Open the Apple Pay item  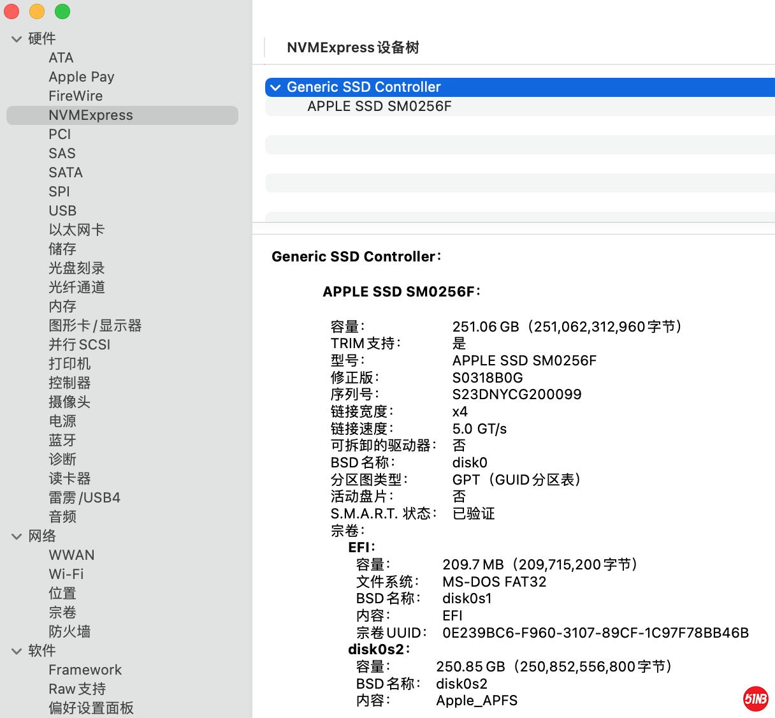point(82,77)
